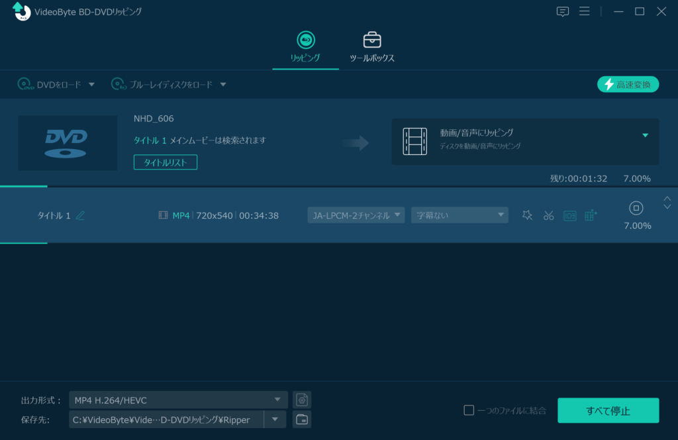The width and height of the screenshot is (678, 440).
Task: Expand the ブルーレイディスクをロード dropdown arrow
Action: [x=223, y=84]
